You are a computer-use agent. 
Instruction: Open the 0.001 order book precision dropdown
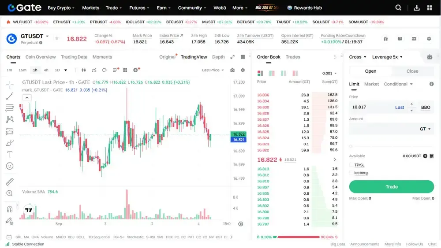329,73
